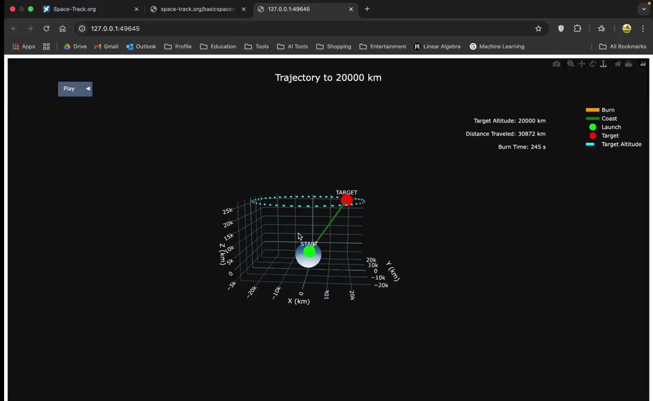View site information icon in address bar
653x401 pixels.
click(82, 29)
